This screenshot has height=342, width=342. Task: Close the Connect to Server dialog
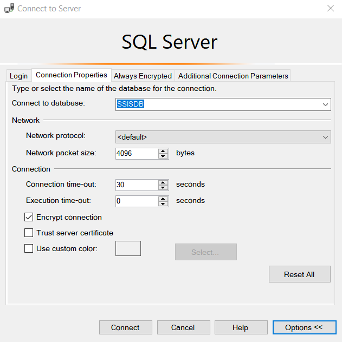coord(330,8)
